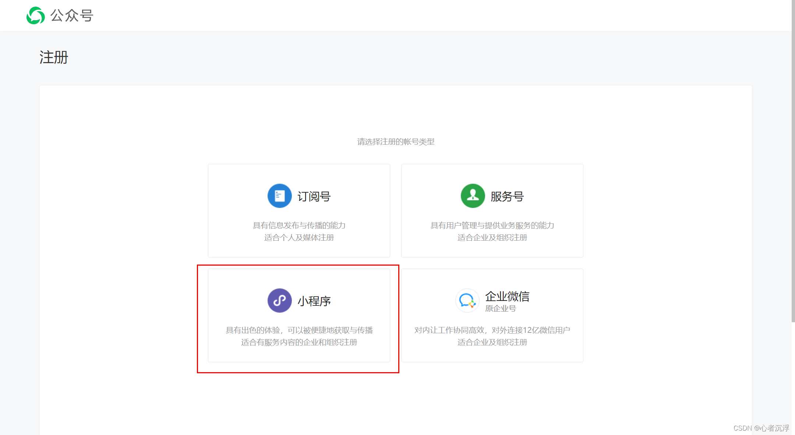Click the green 服务号 person icon
Screen dimensions: 795x435
click(473, 196)
